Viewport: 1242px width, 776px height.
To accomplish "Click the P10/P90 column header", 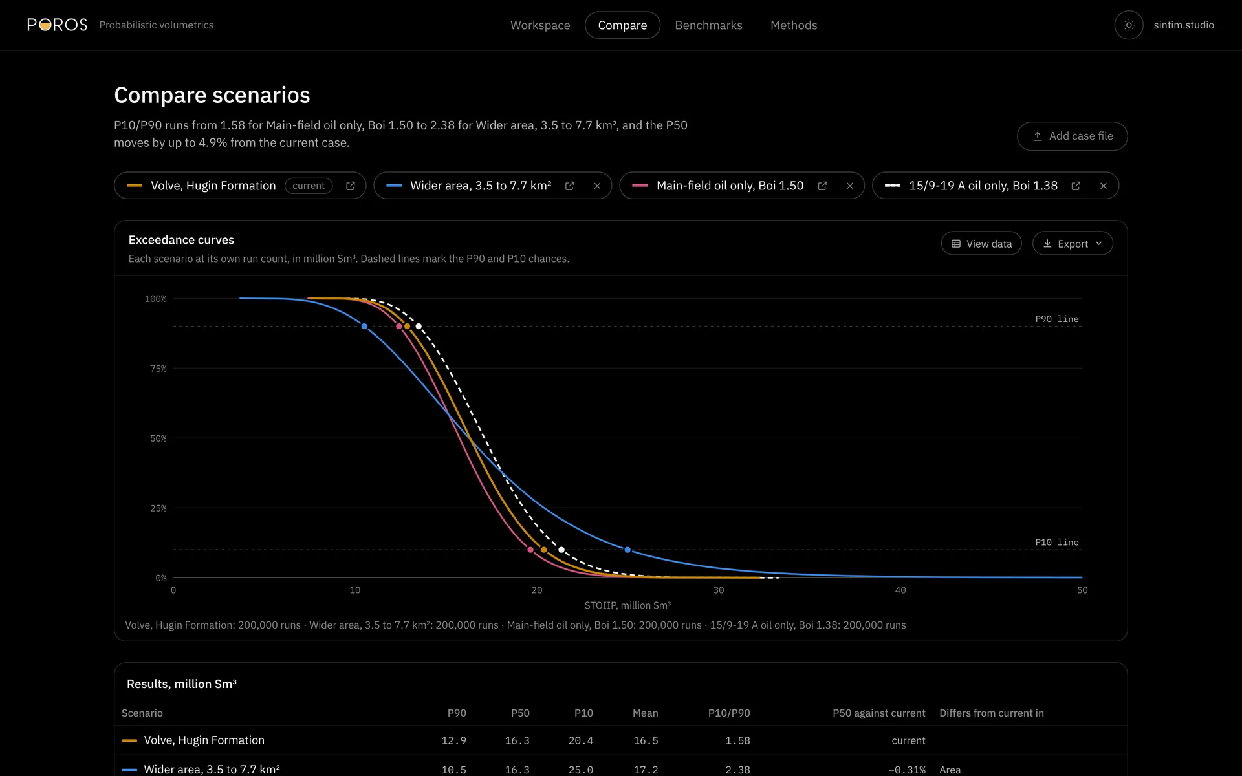I will pyautogui.click(x=729, y=713).
